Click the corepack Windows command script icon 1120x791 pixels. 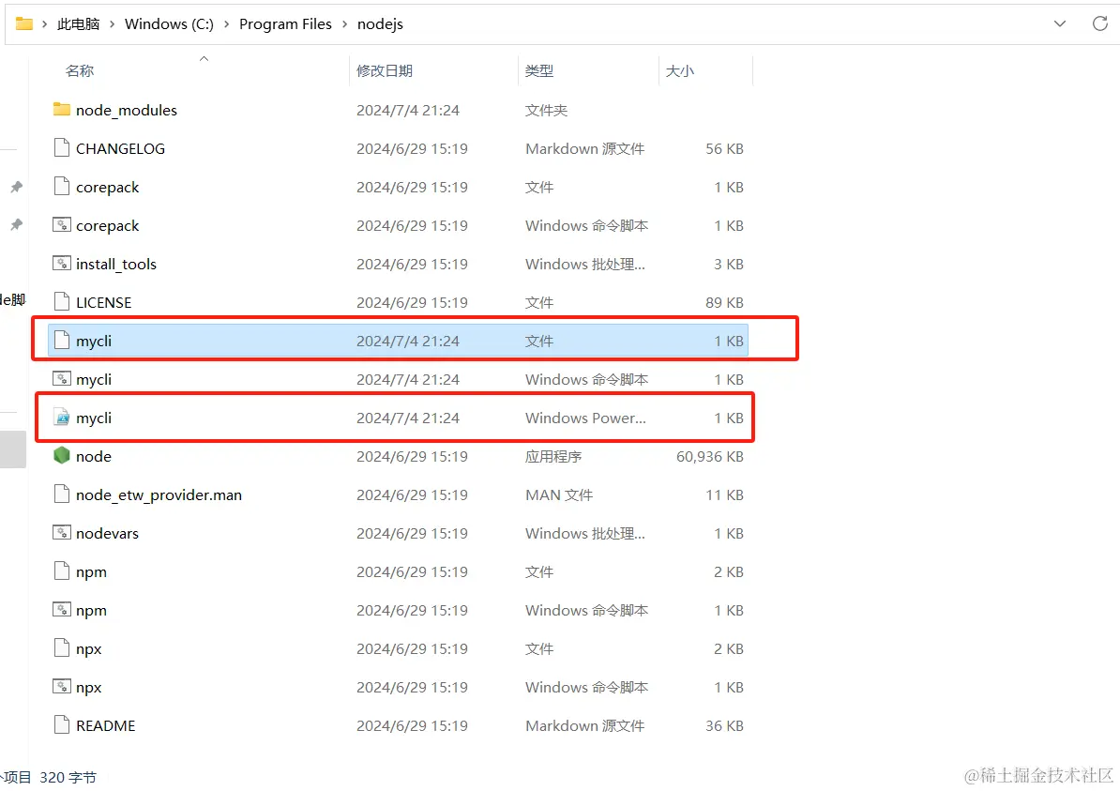(x=62, y=224)
